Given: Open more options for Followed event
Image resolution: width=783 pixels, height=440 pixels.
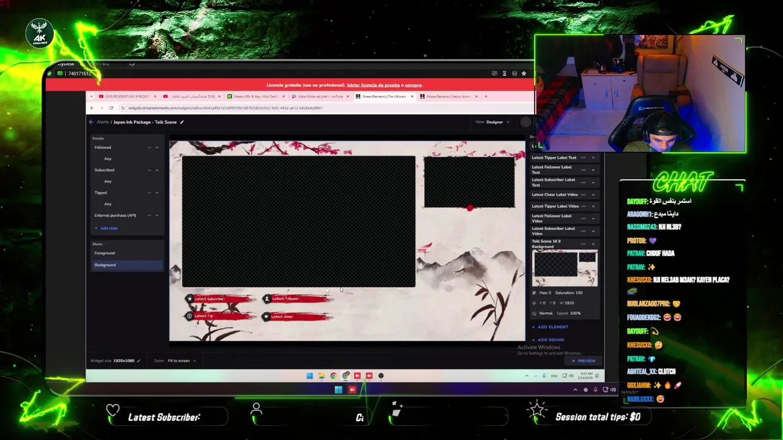Looking at the screenshot, I should tap(149, 147).
